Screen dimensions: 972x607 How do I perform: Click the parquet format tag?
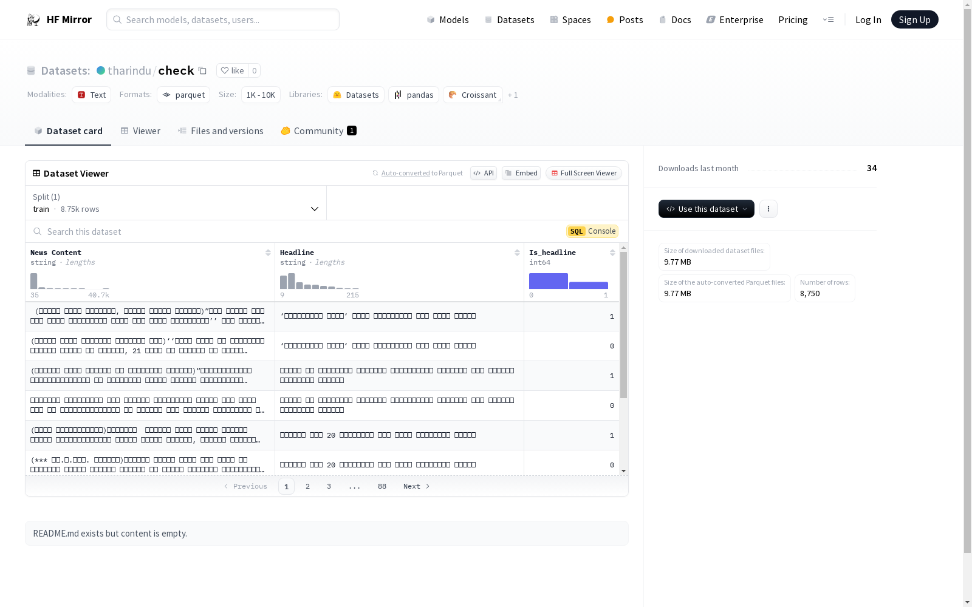click(183, 95)
